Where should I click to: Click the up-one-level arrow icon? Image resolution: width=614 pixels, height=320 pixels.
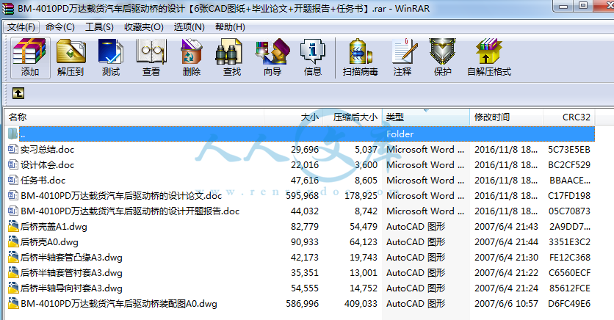click(x=18, y=93)
